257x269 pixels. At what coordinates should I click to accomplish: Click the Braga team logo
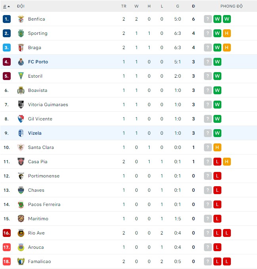point(21,48)
